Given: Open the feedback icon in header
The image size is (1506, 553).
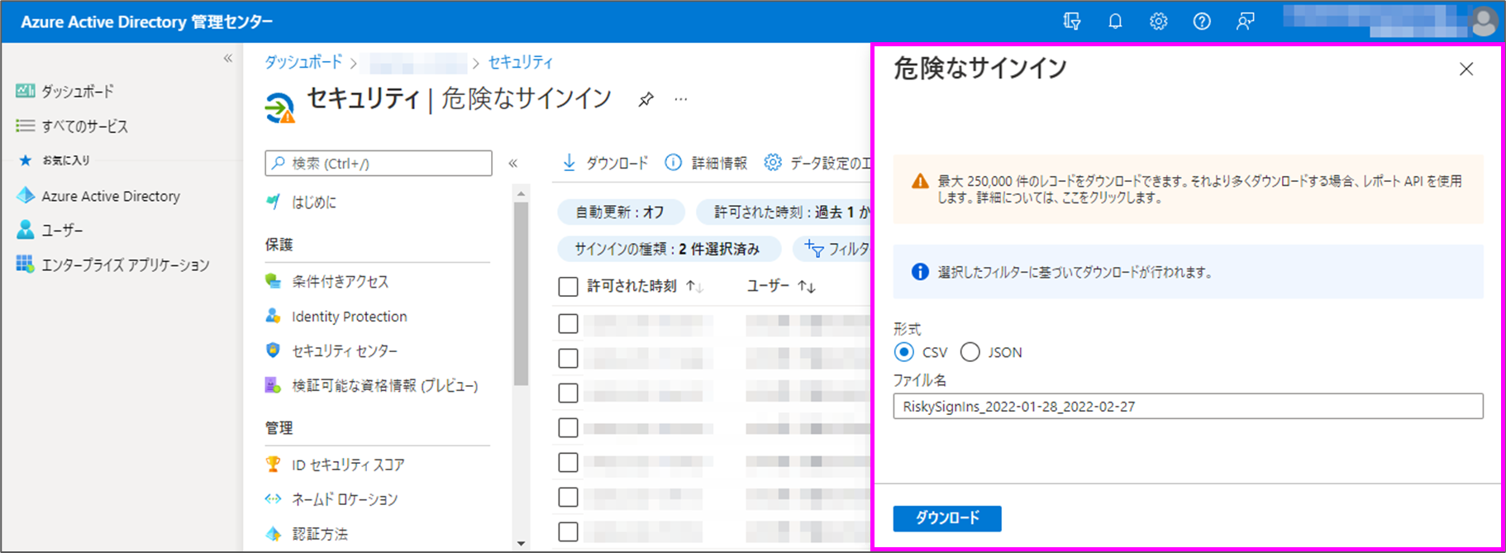Looking at the screenshot, I should click(x=1245, y=21).
